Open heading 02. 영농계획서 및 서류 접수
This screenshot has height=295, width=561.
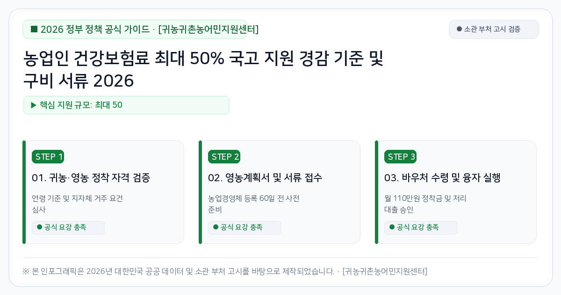[265, 178]
